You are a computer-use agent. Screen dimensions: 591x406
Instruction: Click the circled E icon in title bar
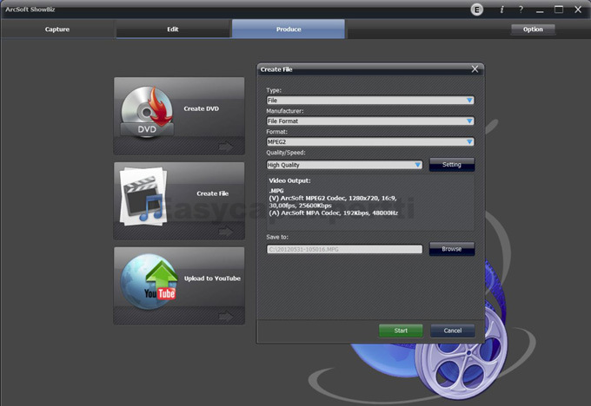(x=477, y=10)
